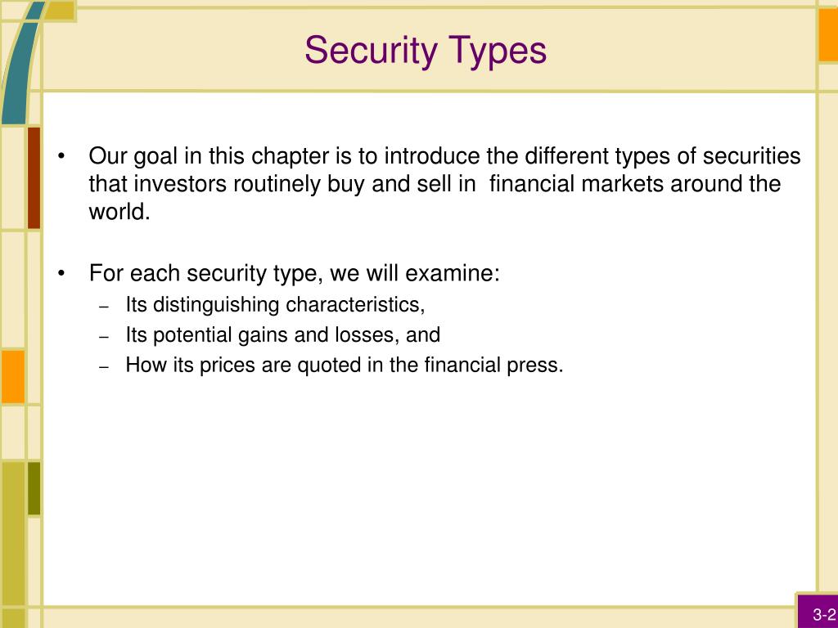Viewport: 838px width, 628px height.
Task: Click 'How its prices are quoted' line
Action: point(345,366)
